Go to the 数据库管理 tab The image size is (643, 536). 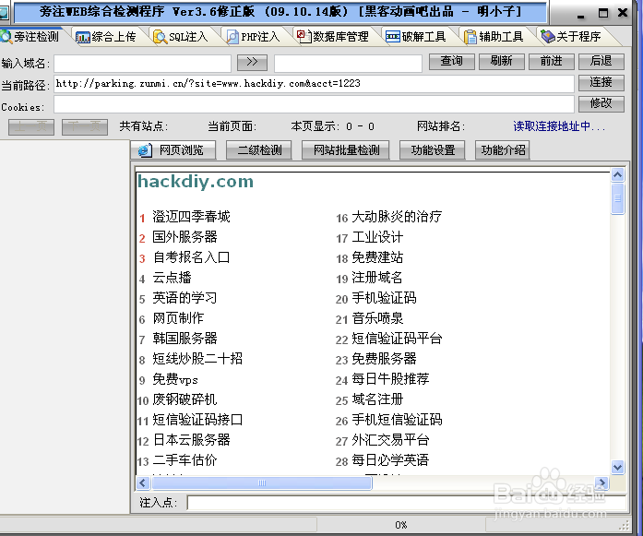pyautogui.click(x=333, y=37)
